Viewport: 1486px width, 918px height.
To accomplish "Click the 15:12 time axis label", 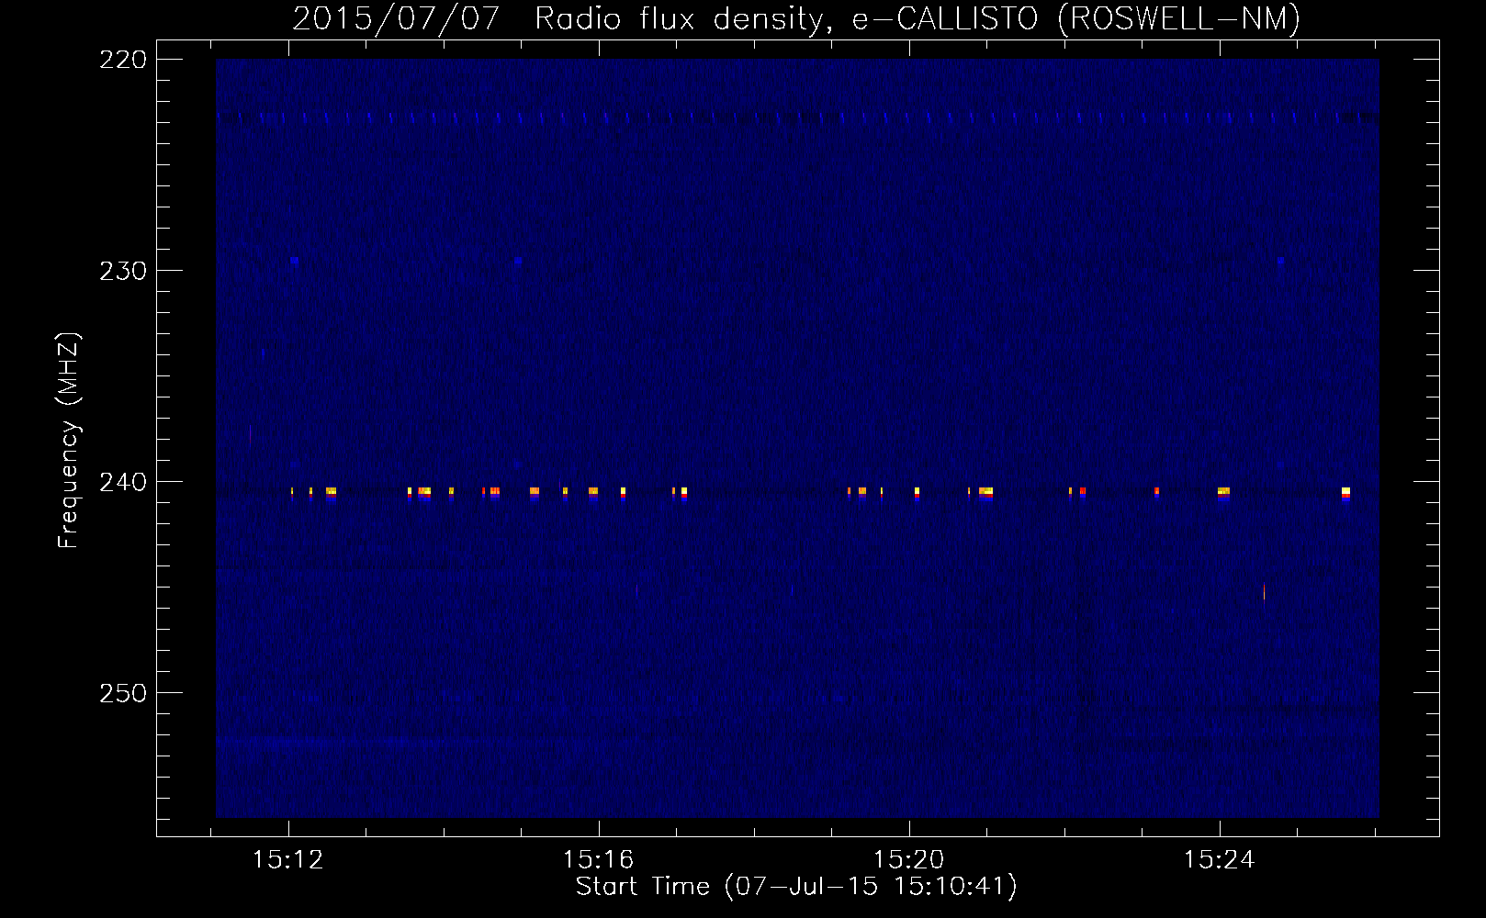I will 288,860.
